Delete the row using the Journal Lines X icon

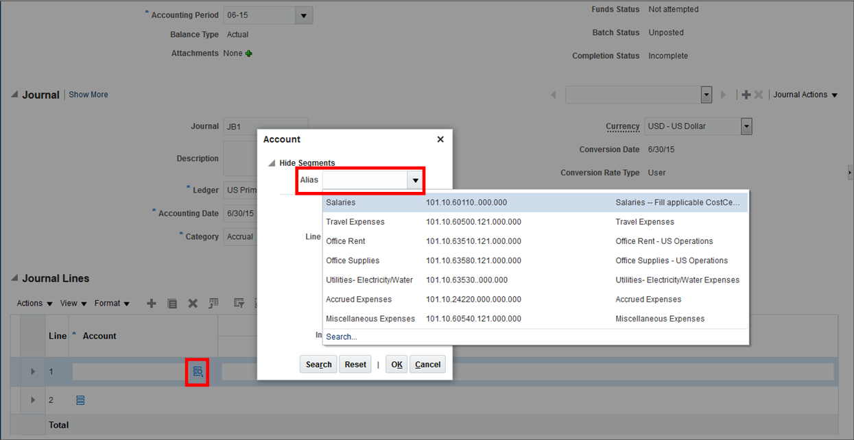[x=193, y=303]
